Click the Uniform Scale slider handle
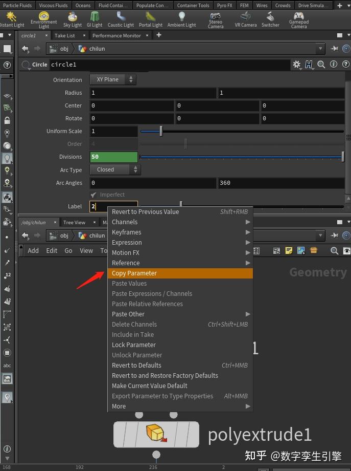The image size is (351, 471). tap(161, 131)
